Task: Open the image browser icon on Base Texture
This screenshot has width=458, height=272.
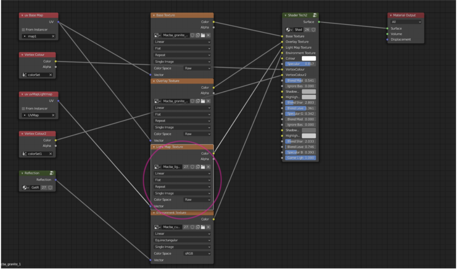Action: [x=156, y=34]
